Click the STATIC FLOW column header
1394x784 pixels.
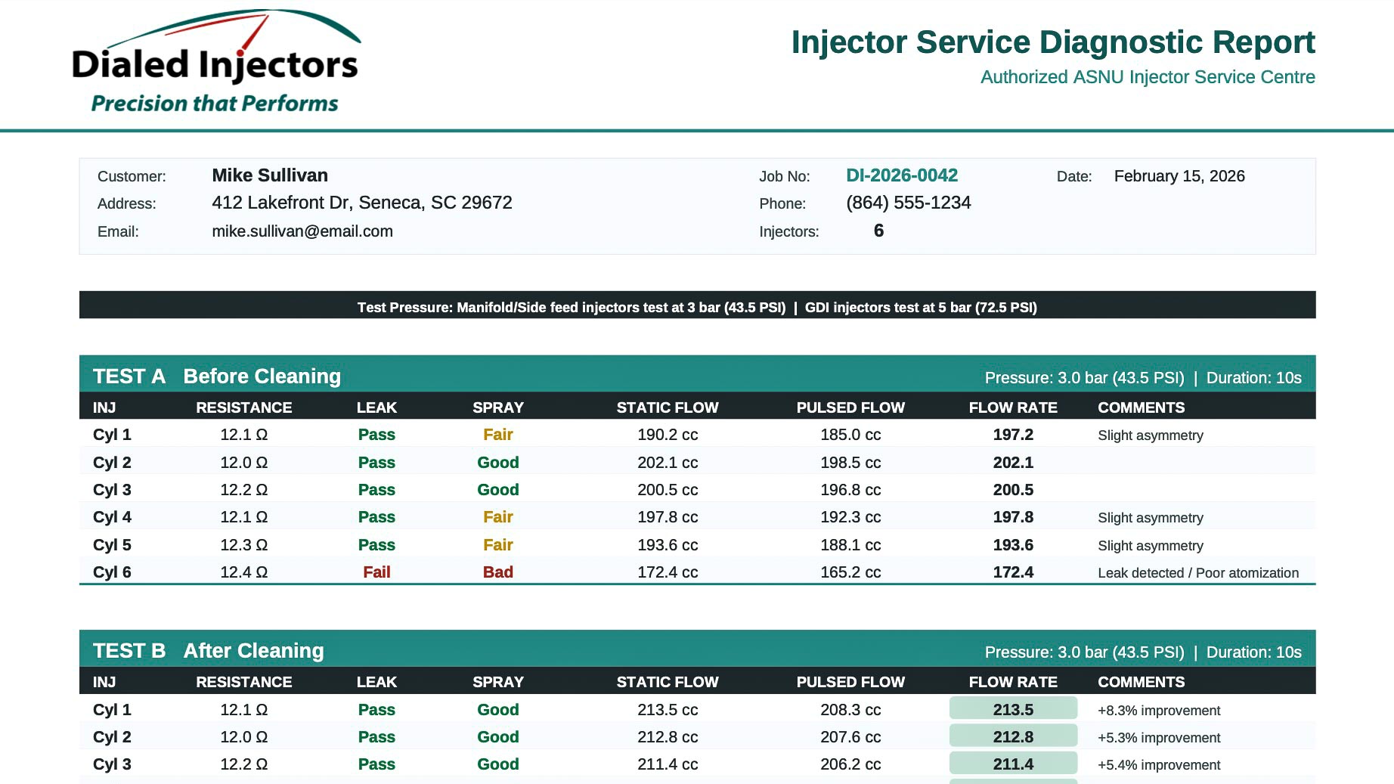click(668, 407)
